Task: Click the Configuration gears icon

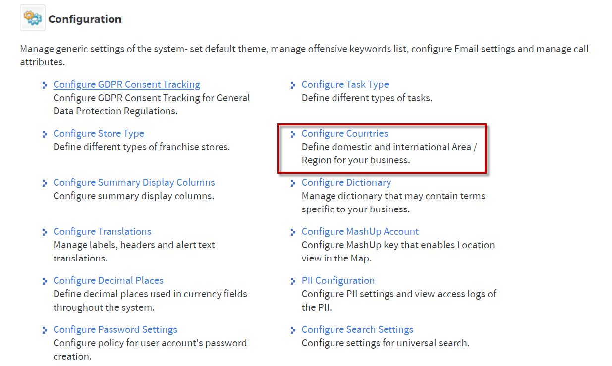Action: coord(33,18)
